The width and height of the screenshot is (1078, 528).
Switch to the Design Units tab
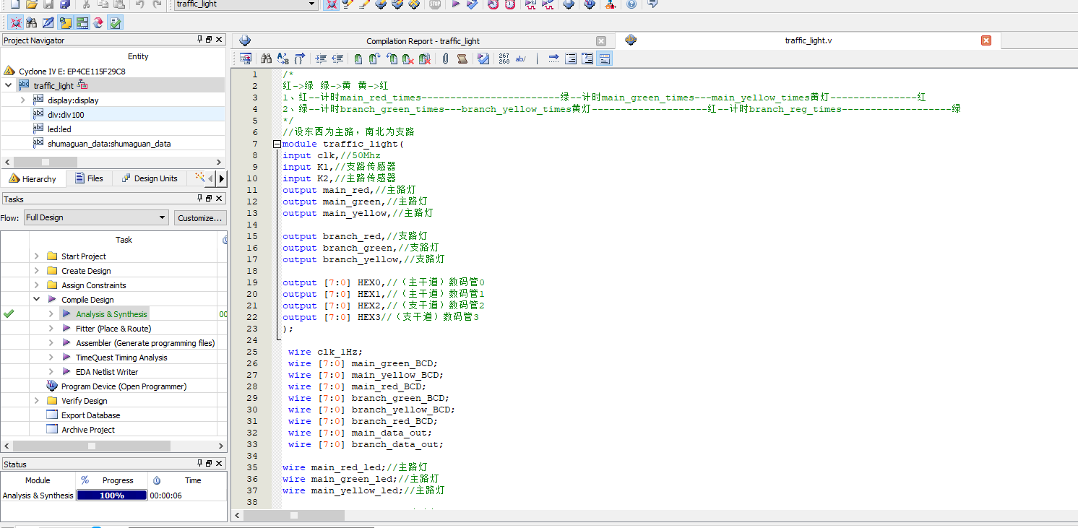(x=149, y=178)
